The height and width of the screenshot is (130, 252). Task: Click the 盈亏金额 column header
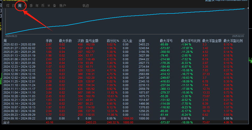(92, 41)
